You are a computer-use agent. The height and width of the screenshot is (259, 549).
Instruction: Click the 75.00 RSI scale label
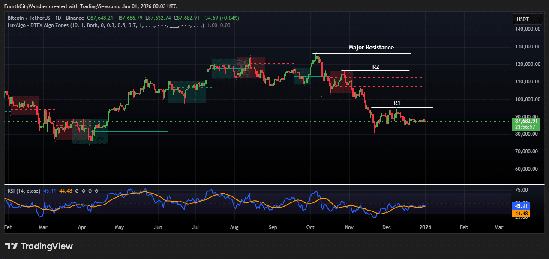tap(522, 190)
